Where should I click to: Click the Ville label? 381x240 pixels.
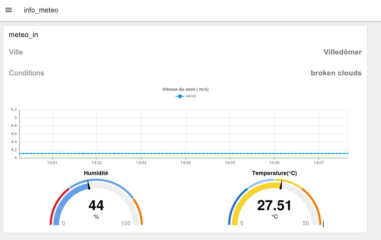[x=16, y=52]
